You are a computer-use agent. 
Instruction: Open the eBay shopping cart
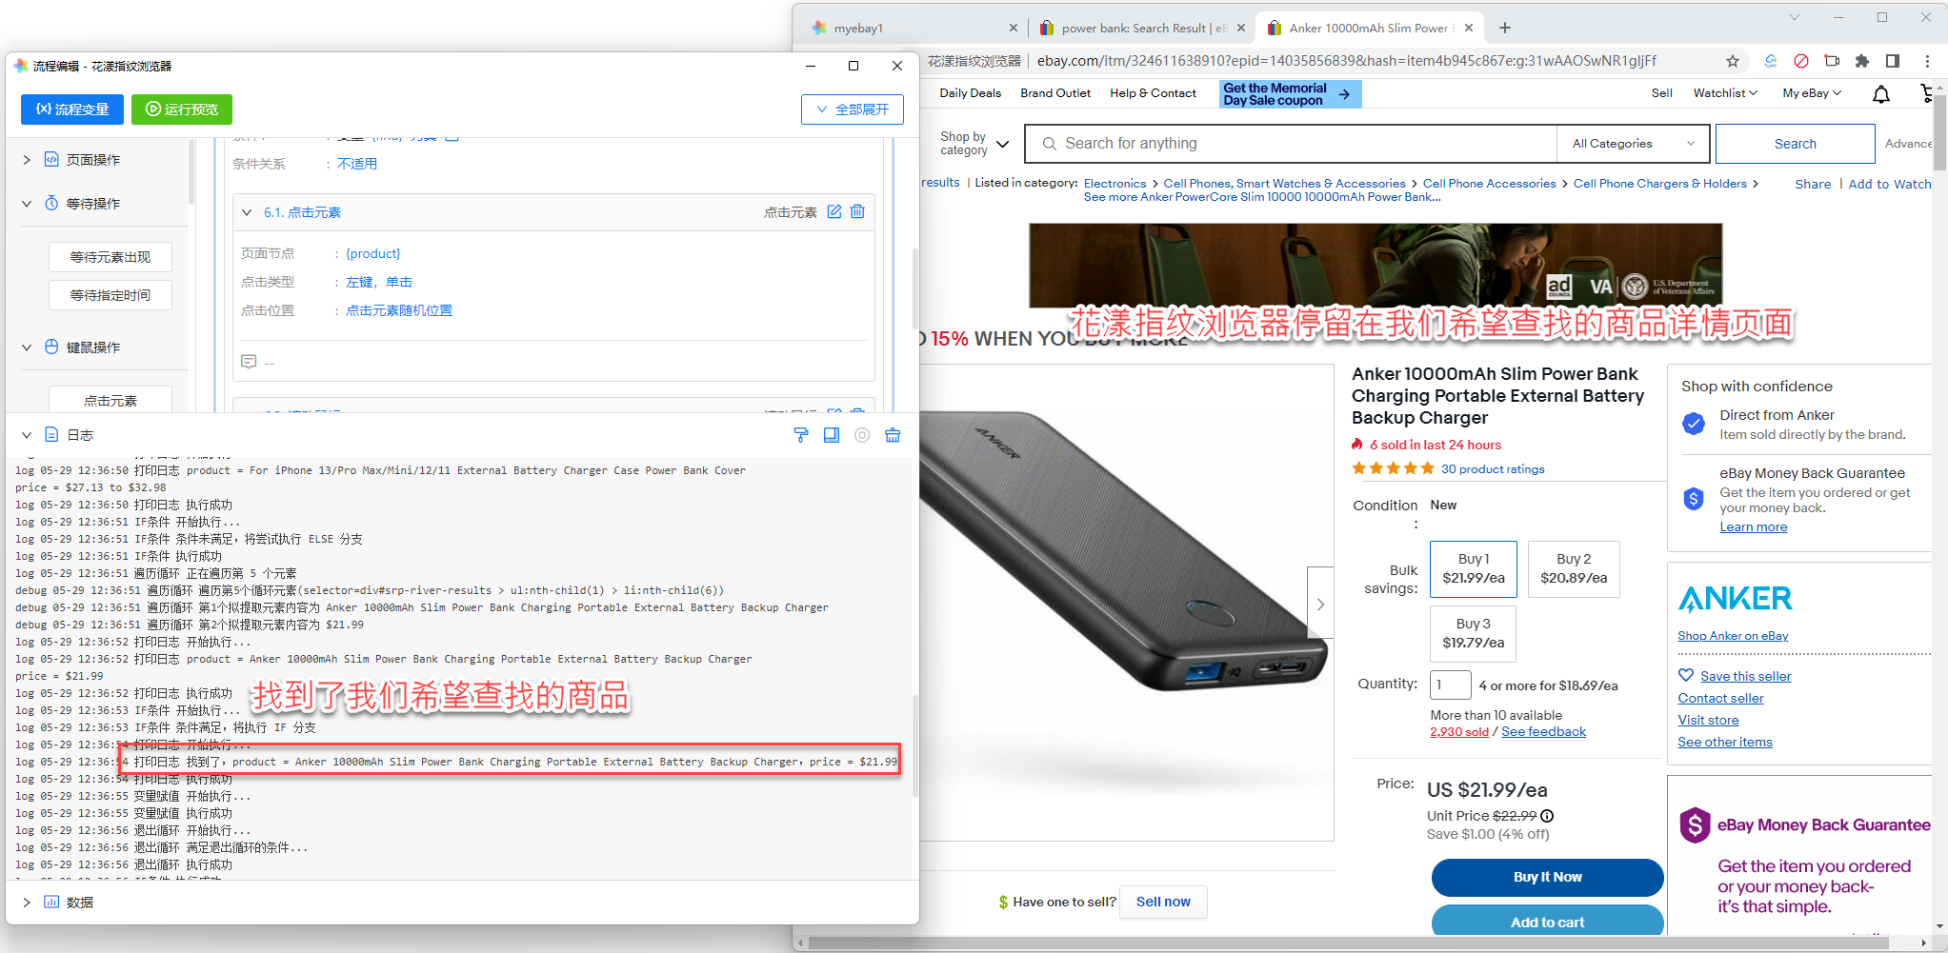[x=1926, y=93]
